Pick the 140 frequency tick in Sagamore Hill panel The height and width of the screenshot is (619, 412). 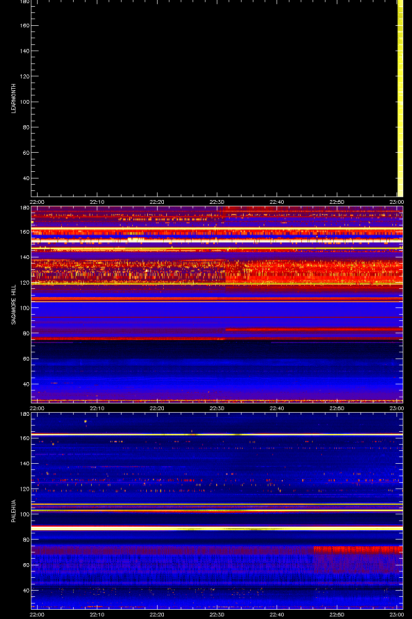tap(25, 257)
